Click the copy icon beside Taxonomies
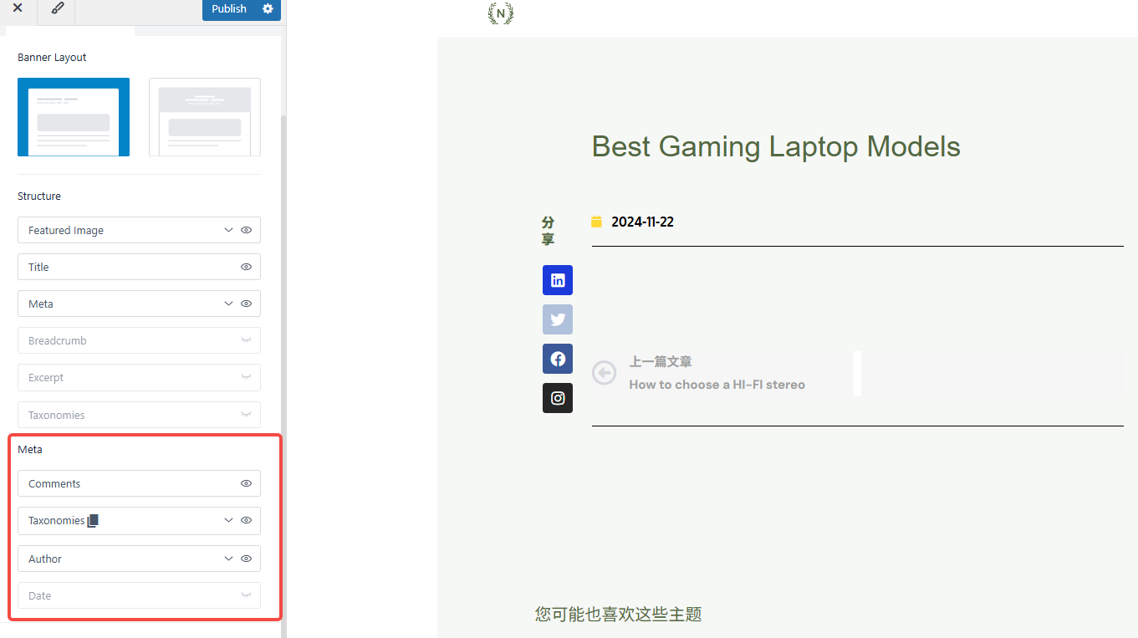 [x=93, y=520]
